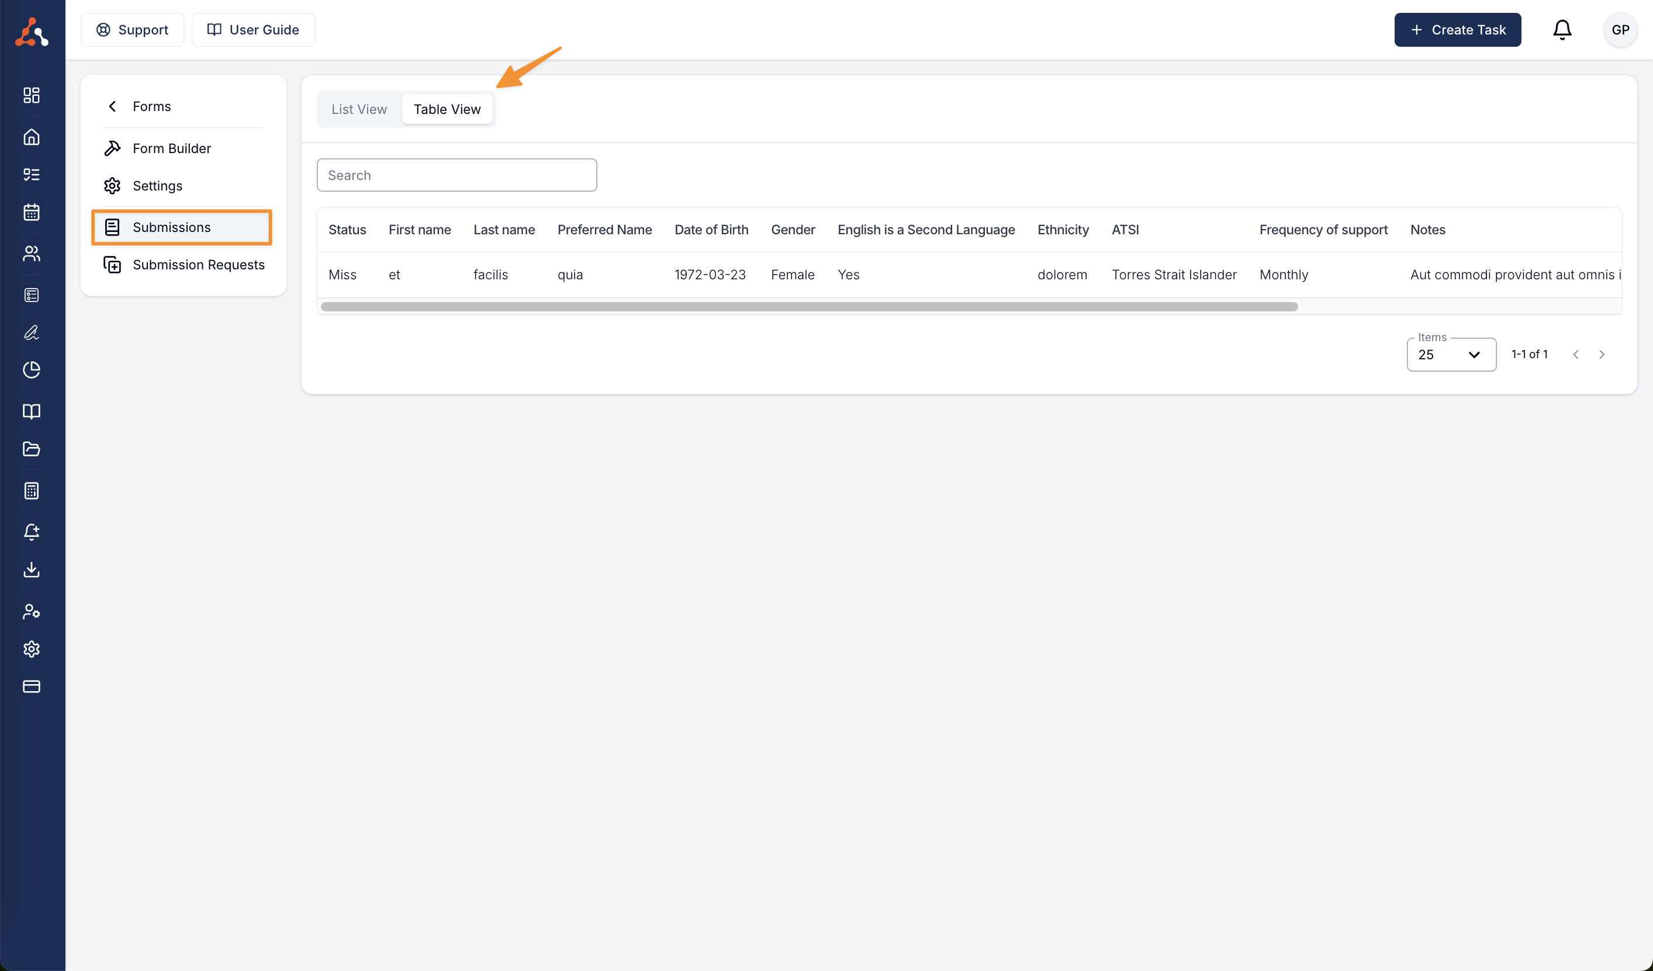Open the dashboard grid icon in sidebar
This screenshot has width=1653, height=971.
[32, 95]
